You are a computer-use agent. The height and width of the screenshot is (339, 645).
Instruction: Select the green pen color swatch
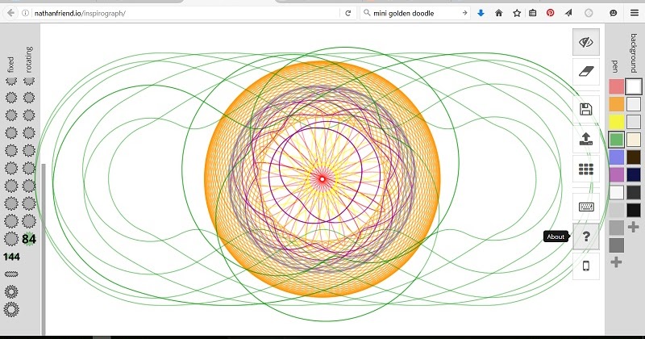tap(616, 140)
